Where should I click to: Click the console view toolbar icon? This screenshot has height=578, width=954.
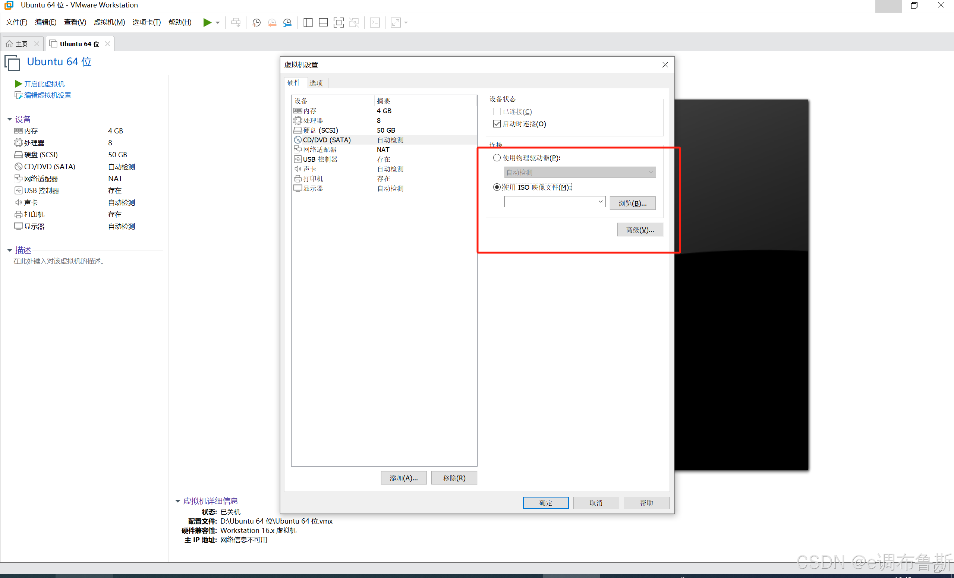(375, 22)
